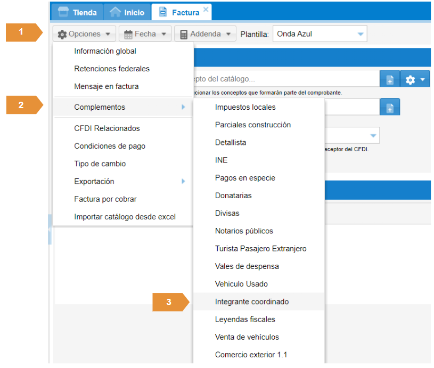The width and height of the screenshot is (434, 368).
Task: Click Importar catálogo desde excel
Action: point(125,217)
